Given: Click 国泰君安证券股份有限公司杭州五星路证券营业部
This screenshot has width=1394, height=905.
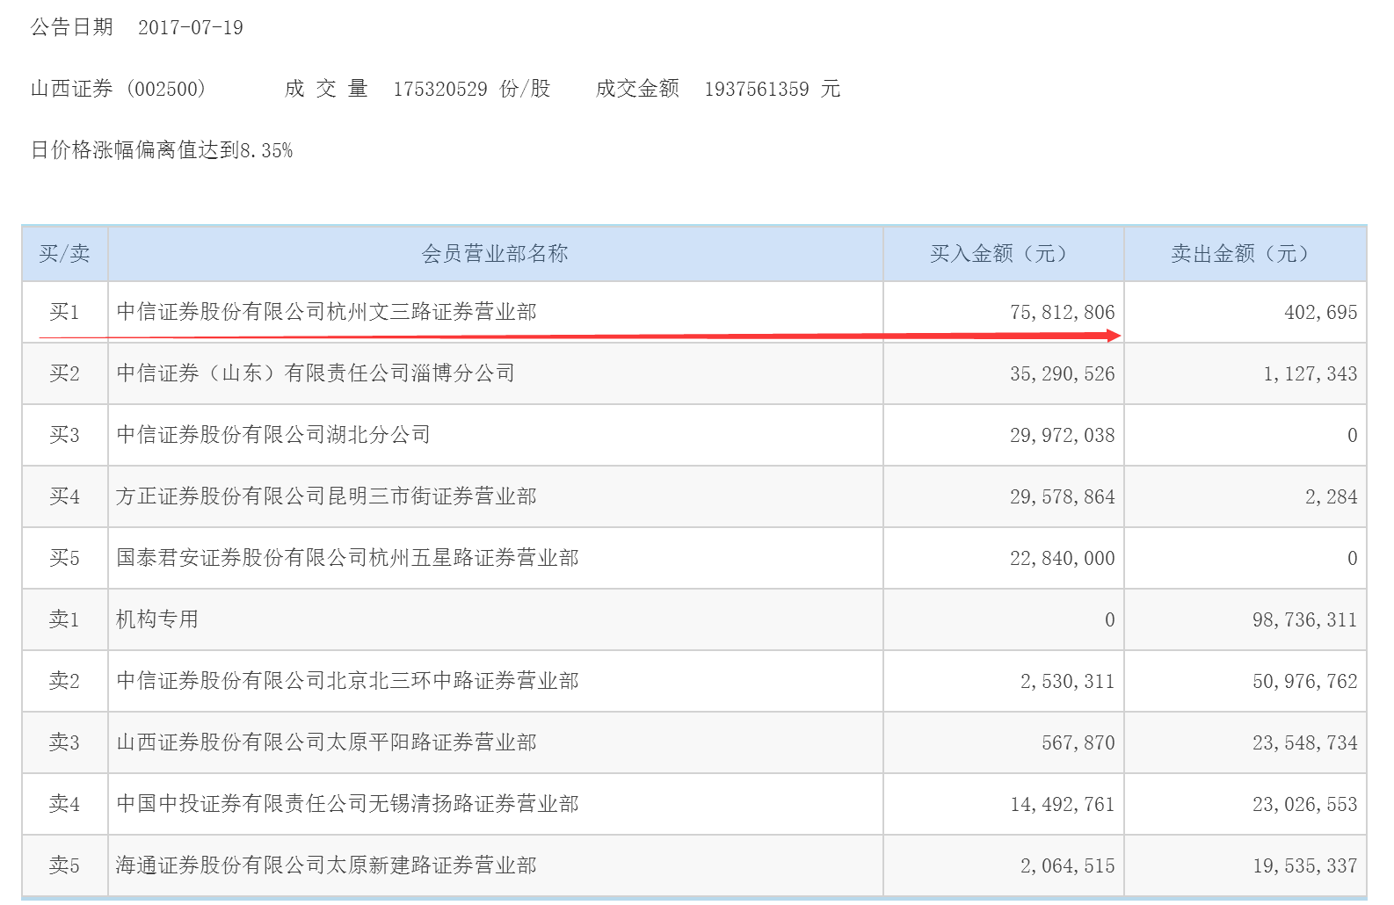Looking at the screenshot, I should (x=347, y=558).
